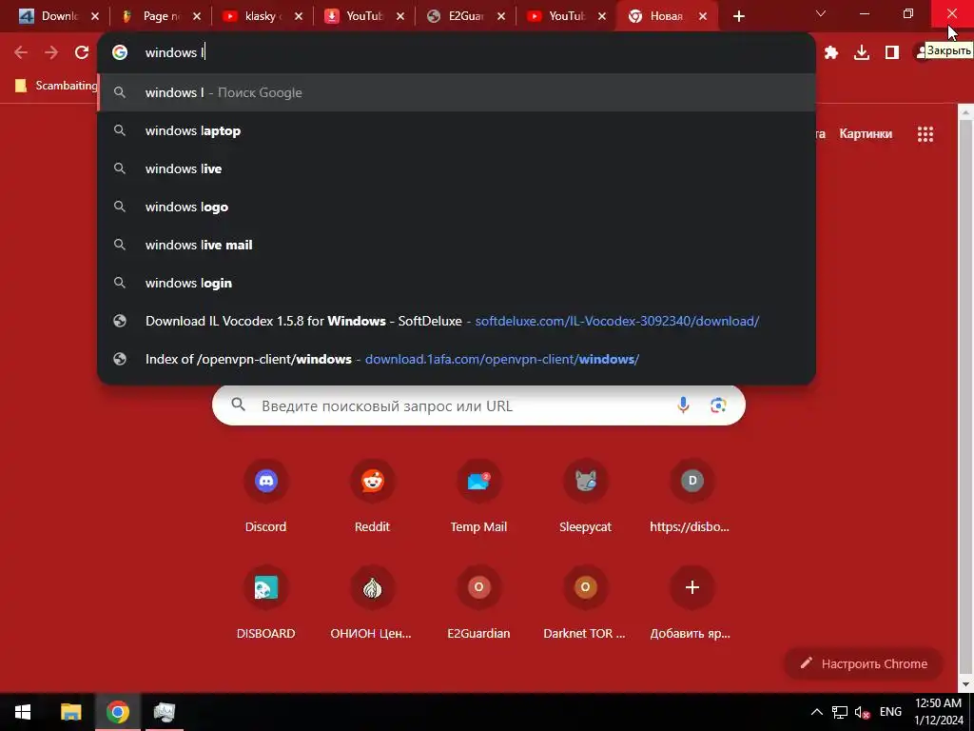
Task: Close the E2Guar... tab
Action: click(500, 17)
